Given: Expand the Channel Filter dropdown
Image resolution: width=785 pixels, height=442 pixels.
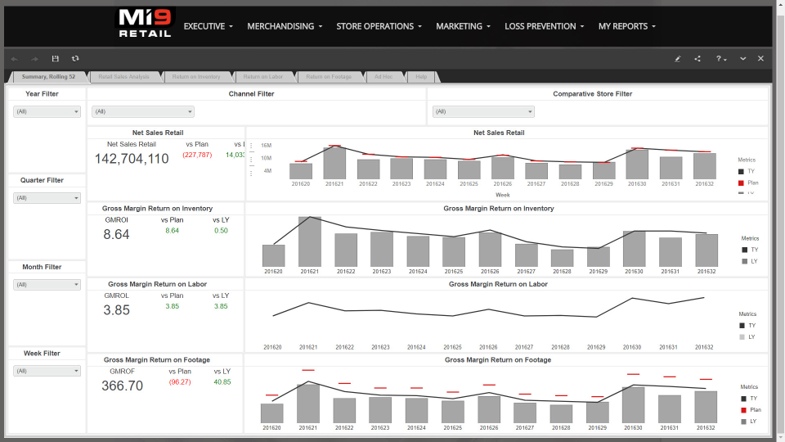Looking at the screenshot, I should point(142,111).
